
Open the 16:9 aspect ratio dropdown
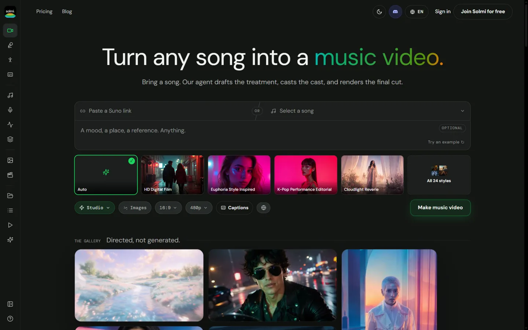click(168, 208)
